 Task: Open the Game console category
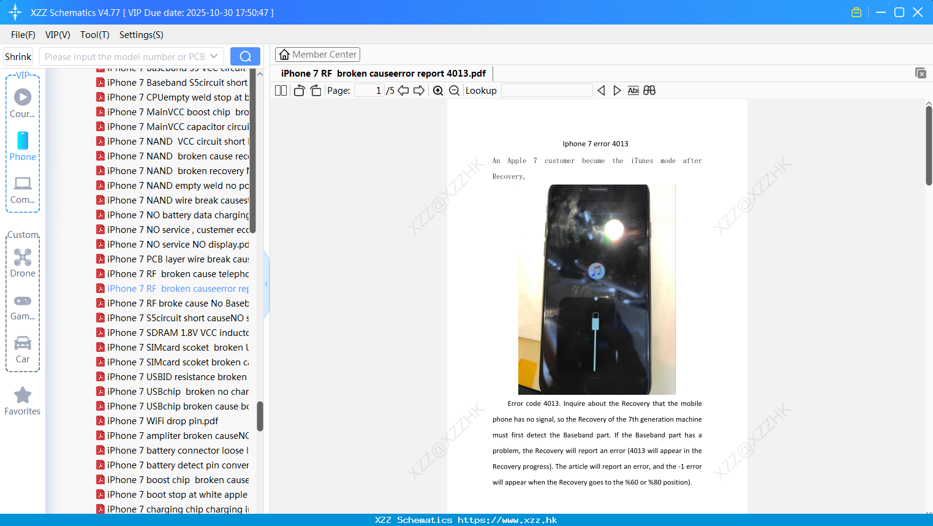coord(23,308)
